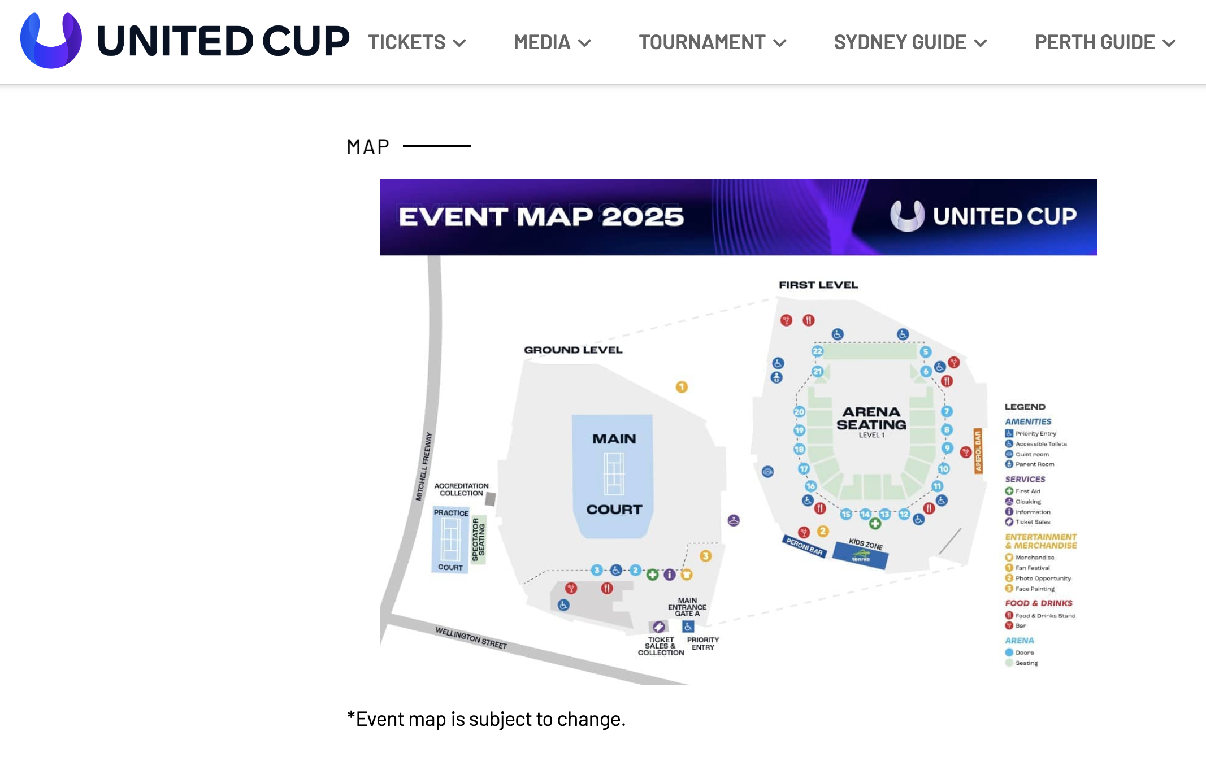The height and width of the screenshot is (757, 1206).
Task: Open the Perth Guide menu
Action: coord(1105,42)
